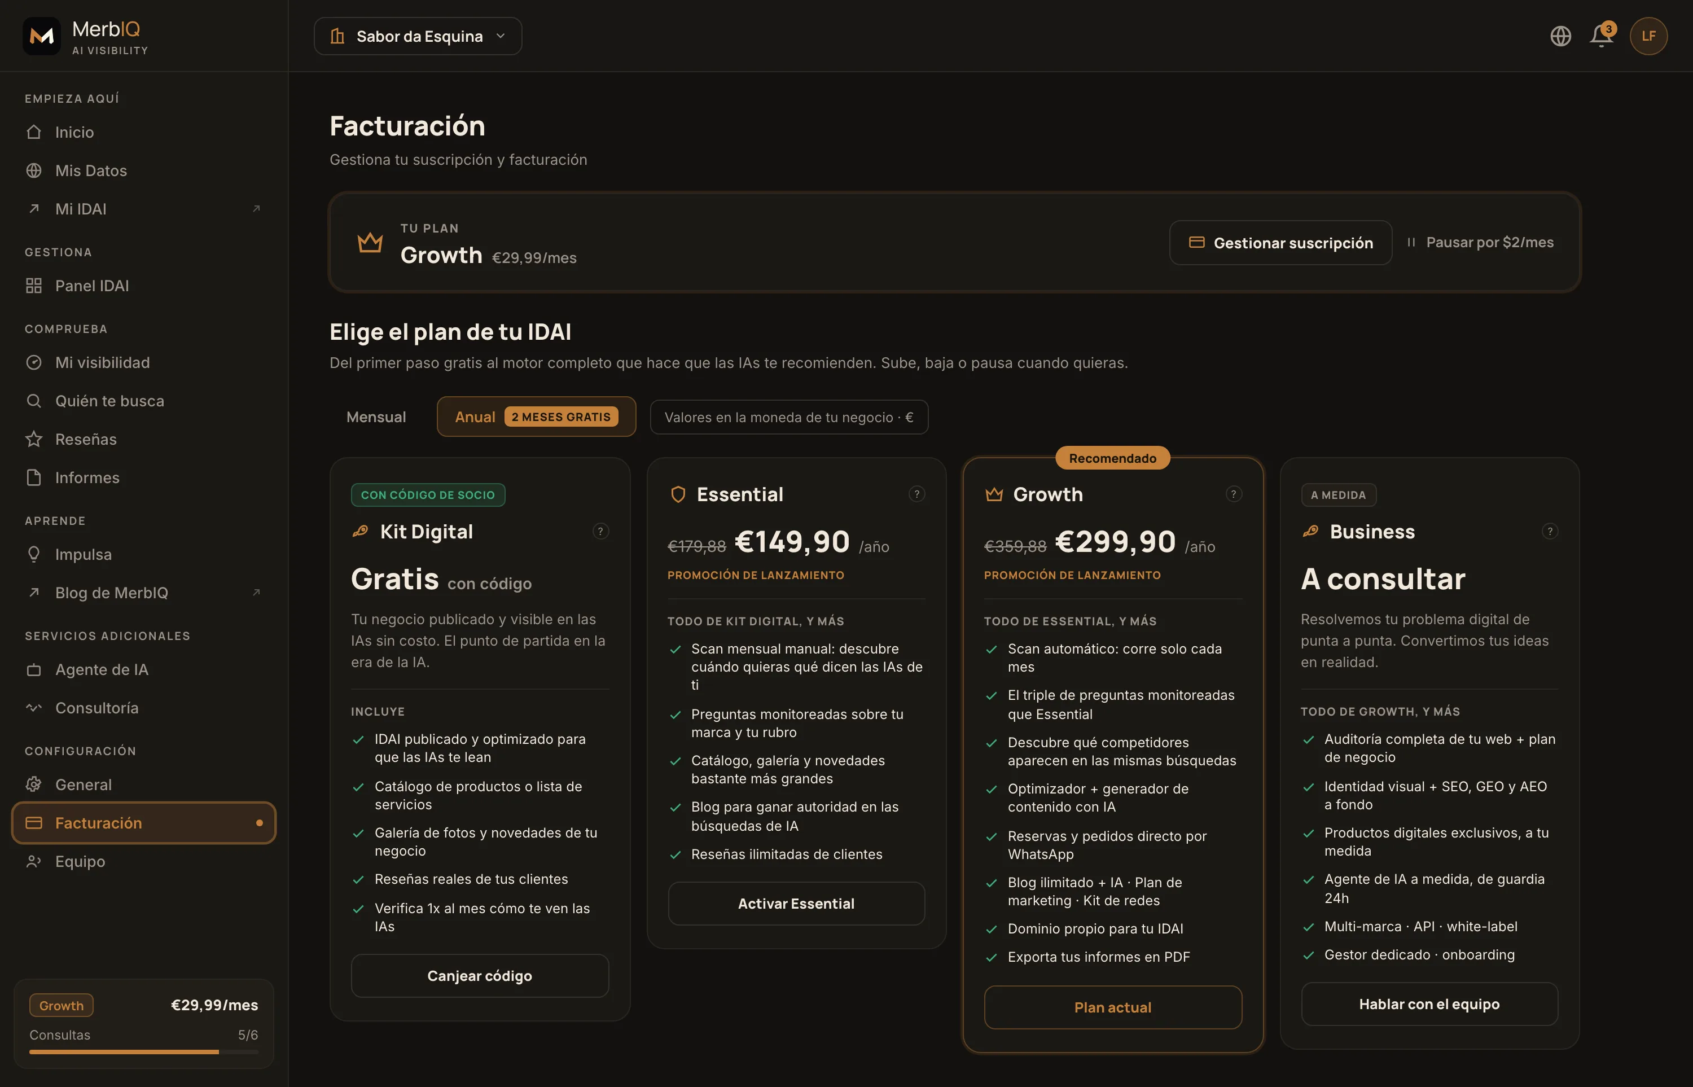Navigate to Quién te busca
The height and width of the screenshot is (1087, 1693).
pyautogui.click(x=144, y=401)
